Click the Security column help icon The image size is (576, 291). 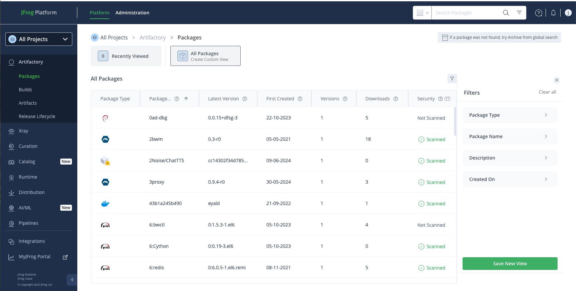440,99
